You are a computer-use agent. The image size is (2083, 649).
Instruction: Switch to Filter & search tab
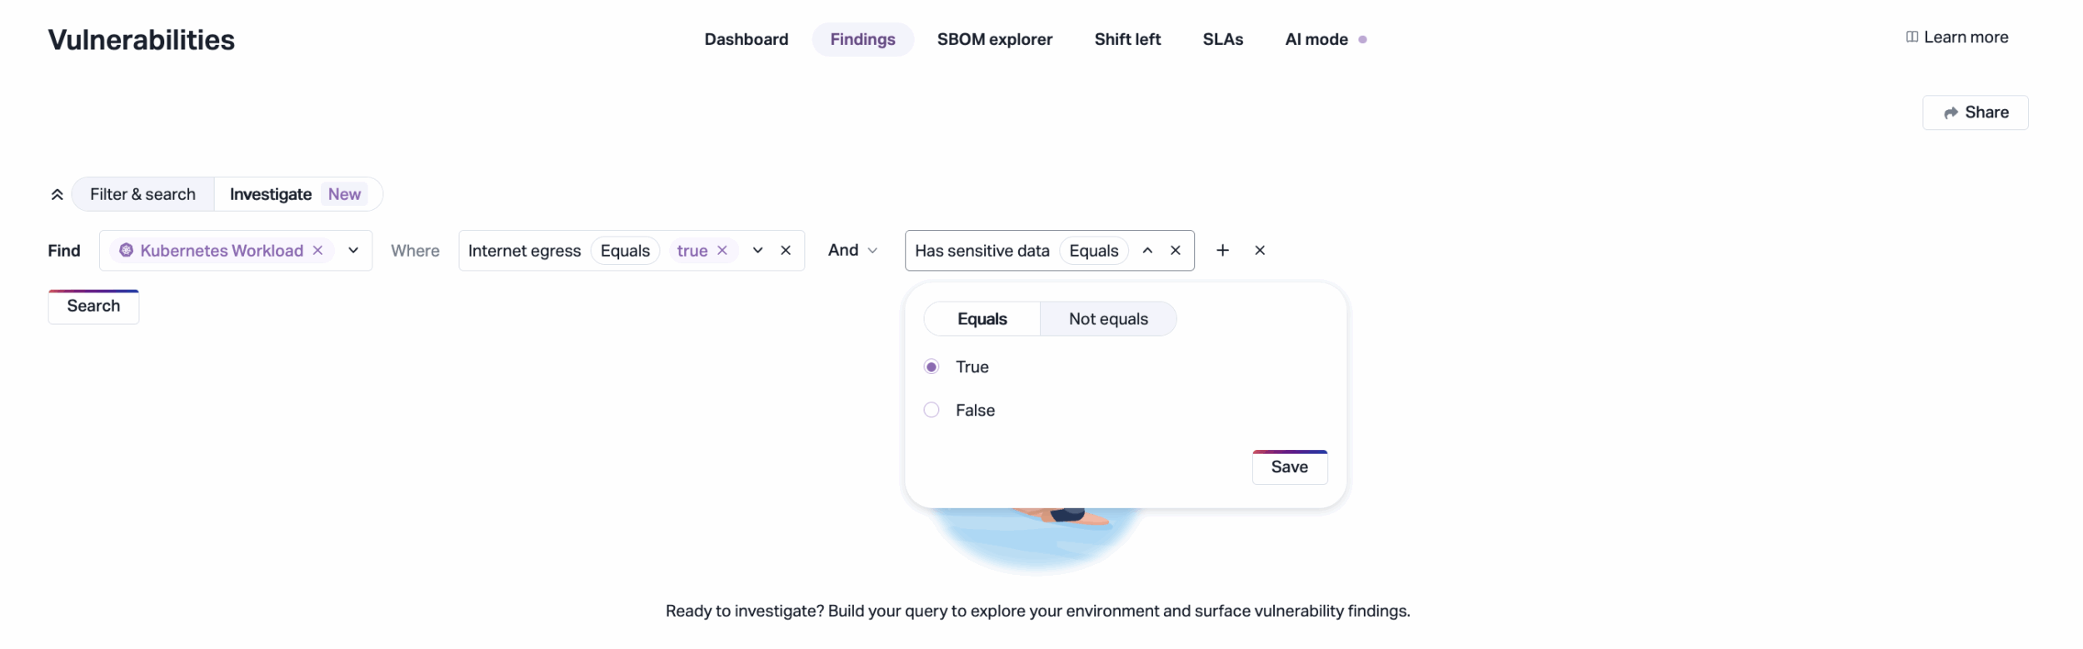tap(142, 195)
